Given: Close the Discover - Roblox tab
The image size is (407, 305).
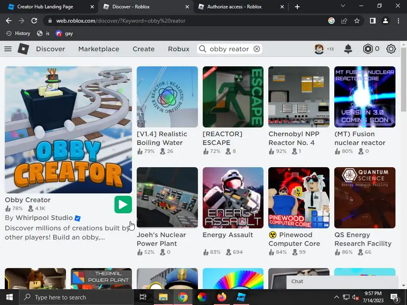Looking at the screenshot, I should pos(187,7).
